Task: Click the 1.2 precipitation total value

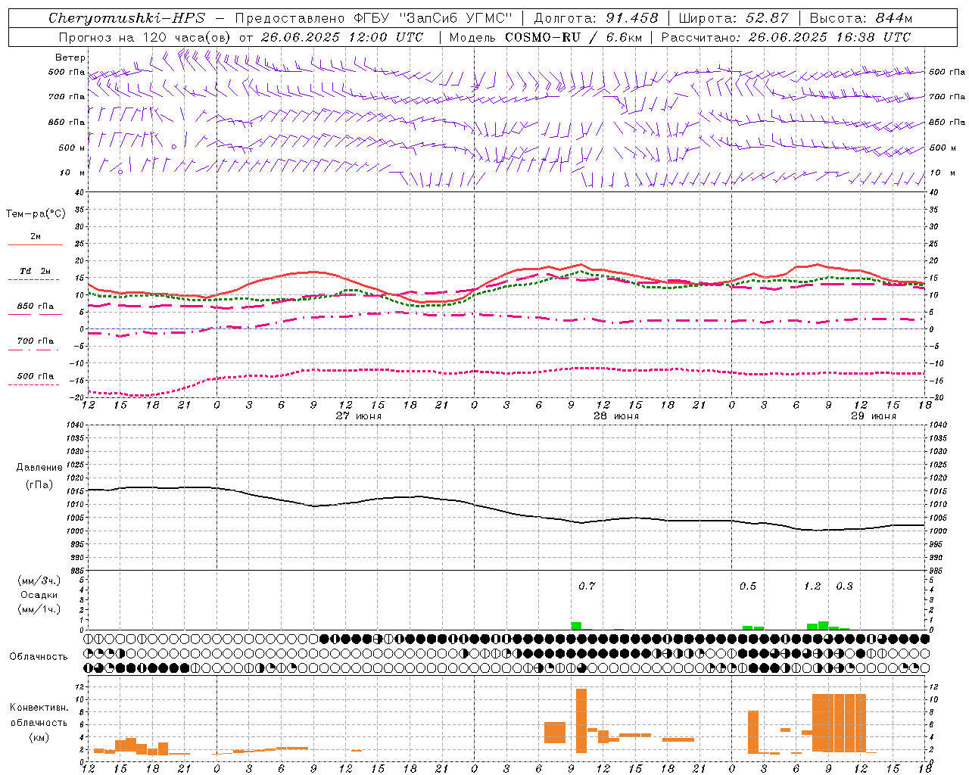Action: pyautogui.click(x=812, y=586)
